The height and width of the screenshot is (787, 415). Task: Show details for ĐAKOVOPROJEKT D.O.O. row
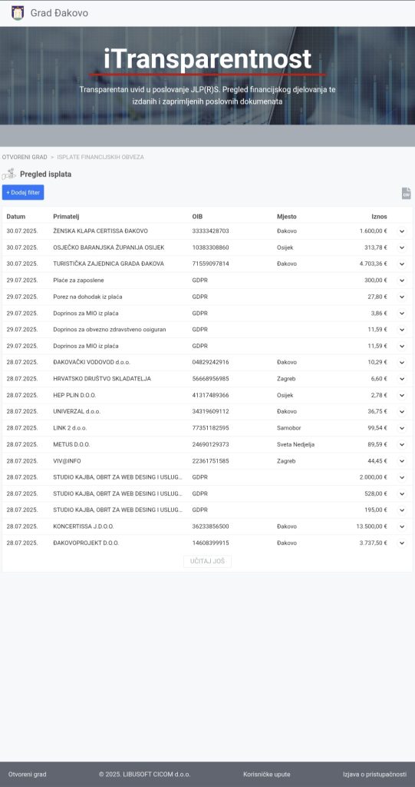(401, 543)
